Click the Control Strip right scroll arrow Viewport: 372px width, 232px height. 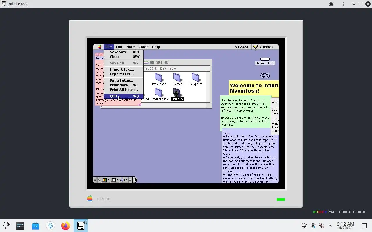[x=130, y=180]
